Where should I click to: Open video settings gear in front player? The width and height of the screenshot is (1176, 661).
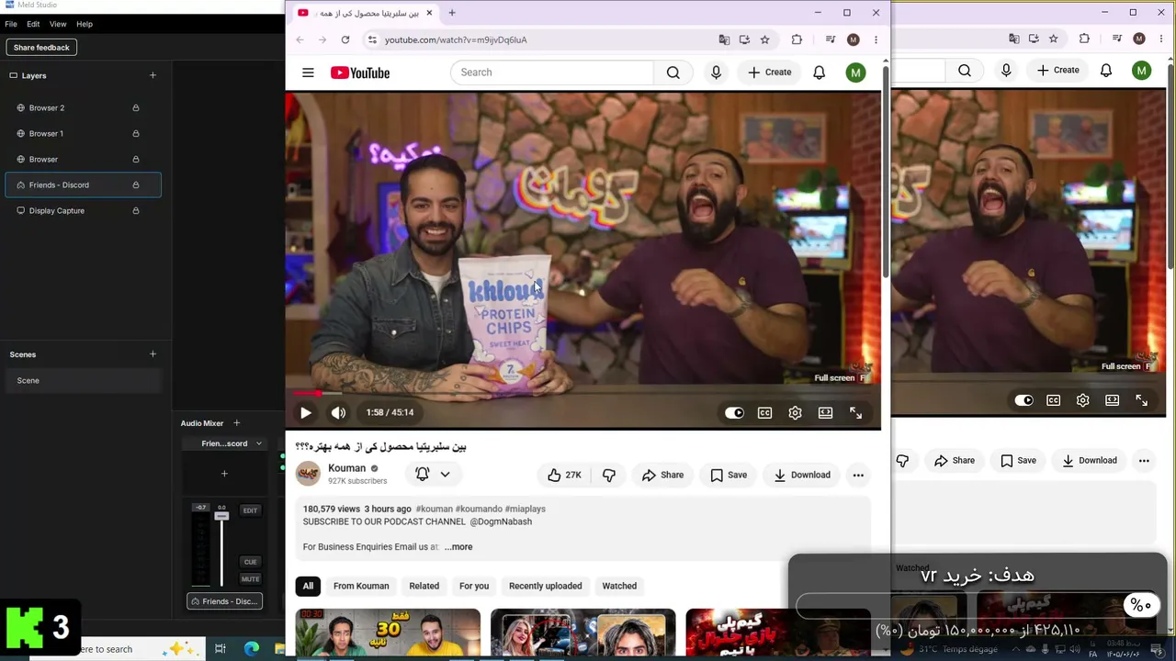tap(795, 413)
